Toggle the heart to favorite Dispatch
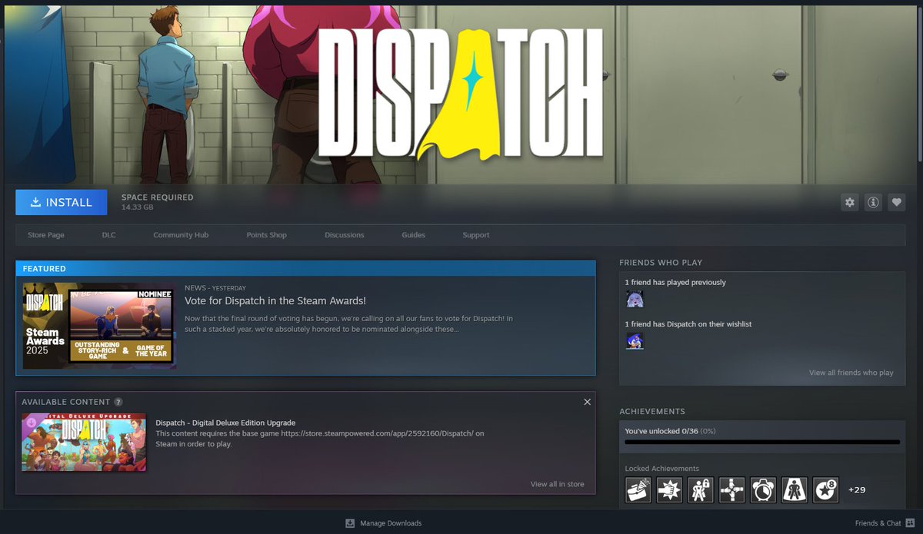This screenshot has width=923, height=534. pyautogui.click(x=897, y=202)
